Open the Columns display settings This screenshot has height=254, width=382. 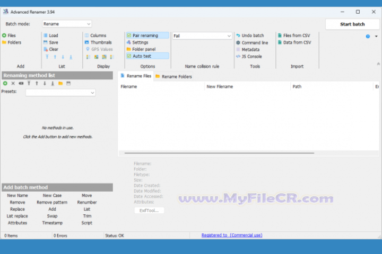tap(95, 35)
